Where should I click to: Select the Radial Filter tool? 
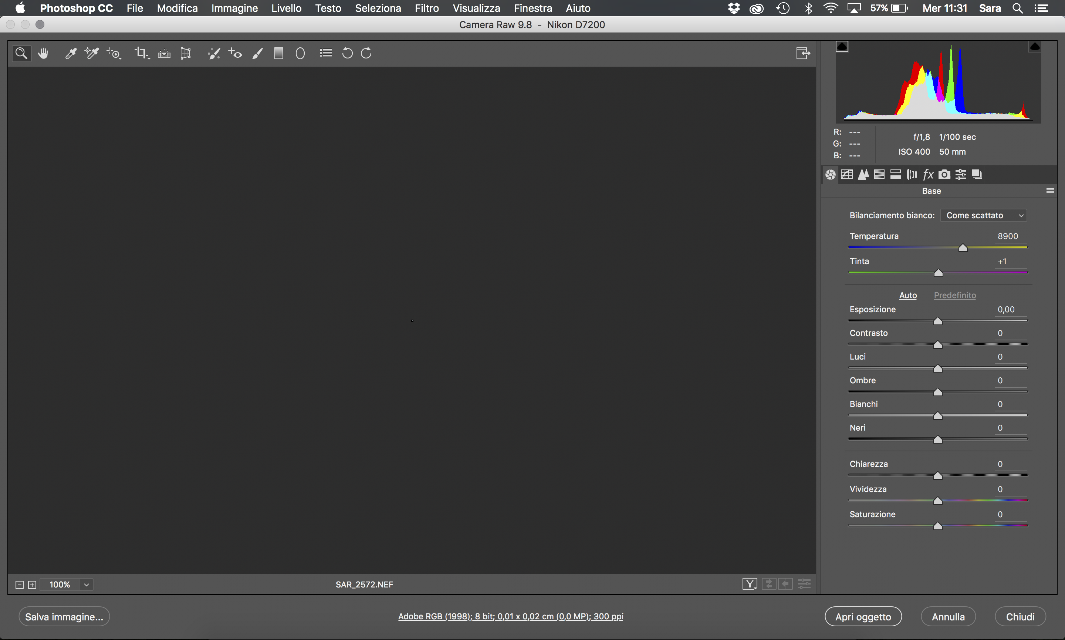coord(300,54)
